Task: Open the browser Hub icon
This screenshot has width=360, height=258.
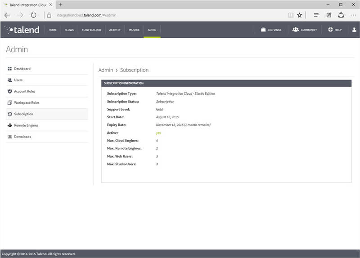Action: 316,15
